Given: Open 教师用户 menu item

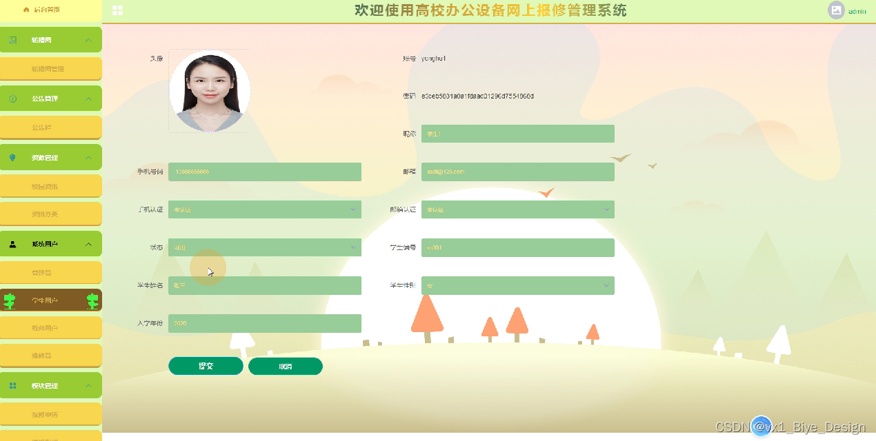Looking at the screenshot, I should pyautogui.click(x=51, y=328).
